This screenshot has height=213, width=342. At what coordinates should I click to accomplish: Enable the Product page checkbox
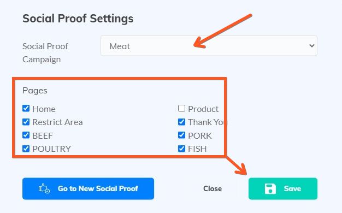(x=181, y=108)
